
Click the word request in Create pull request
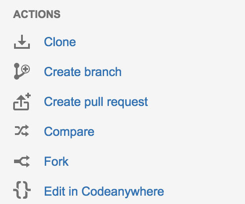pyautogui.click(x=127, y=102)
